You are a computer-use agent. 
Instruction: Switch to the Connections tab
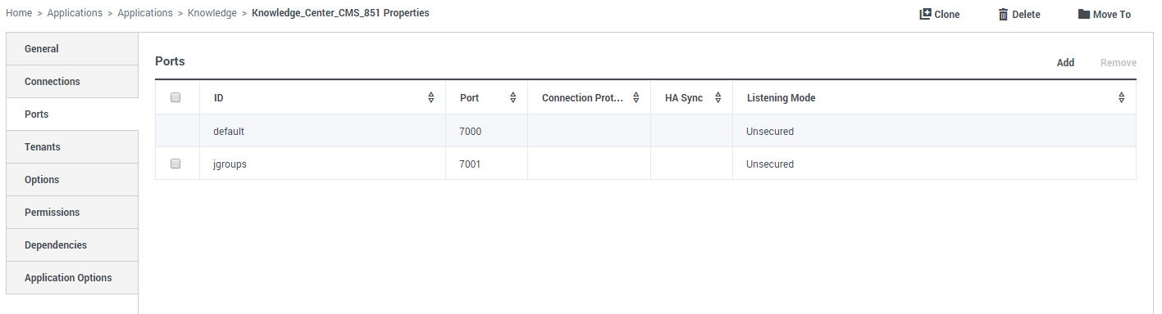tap(72, 82)
